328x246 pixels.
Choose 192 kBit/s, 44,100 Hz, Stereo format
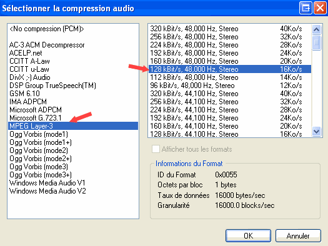tap(230, 118)
